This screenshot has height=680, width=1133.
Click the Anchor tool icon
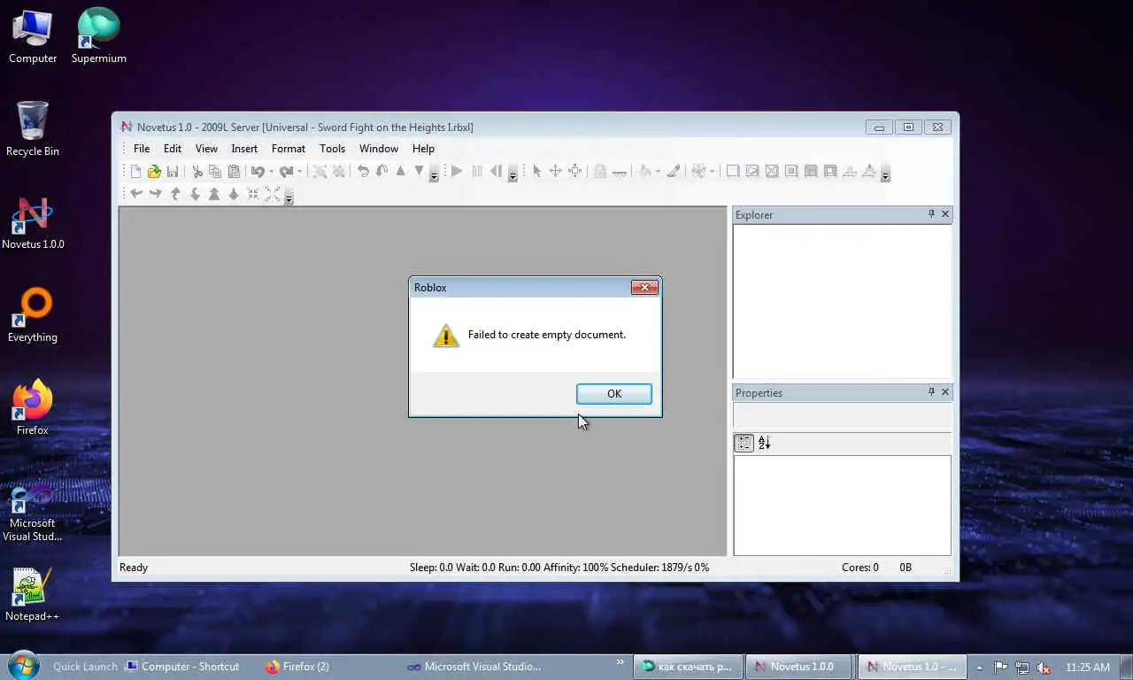[620, 173]
